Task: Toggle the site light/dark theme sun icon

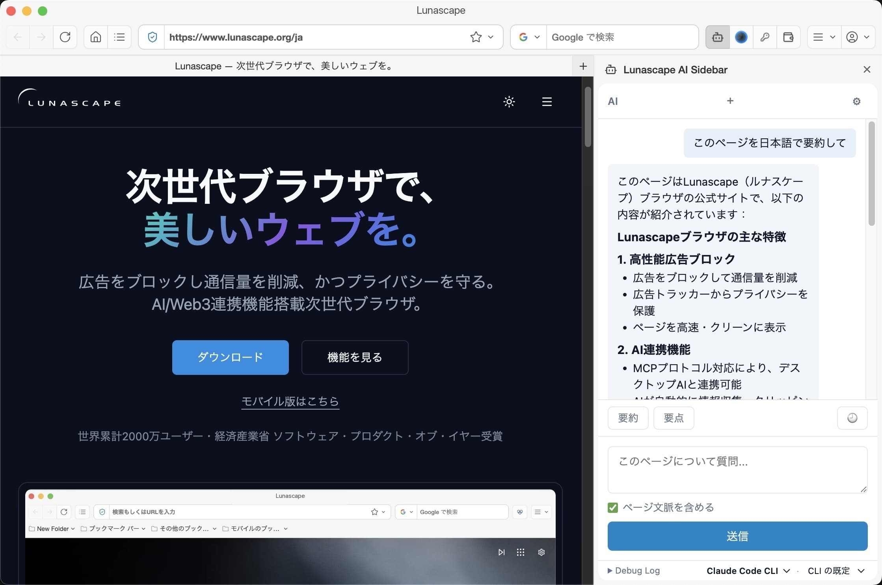Action: click(509, 102)
